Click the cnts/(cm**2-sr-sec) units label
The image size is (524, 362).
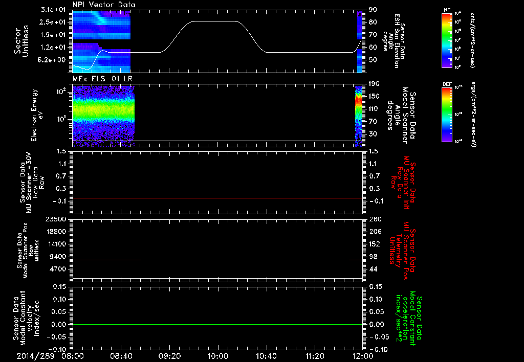pos(472,40)
